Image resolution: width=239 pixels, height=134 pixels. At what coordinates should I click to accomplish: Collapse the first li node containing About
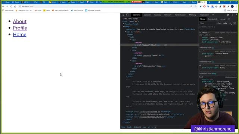pos(131,40)
